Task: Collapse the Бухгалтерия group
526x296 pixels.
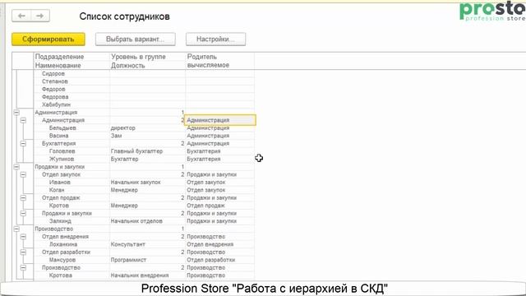Action: point(23,143)
